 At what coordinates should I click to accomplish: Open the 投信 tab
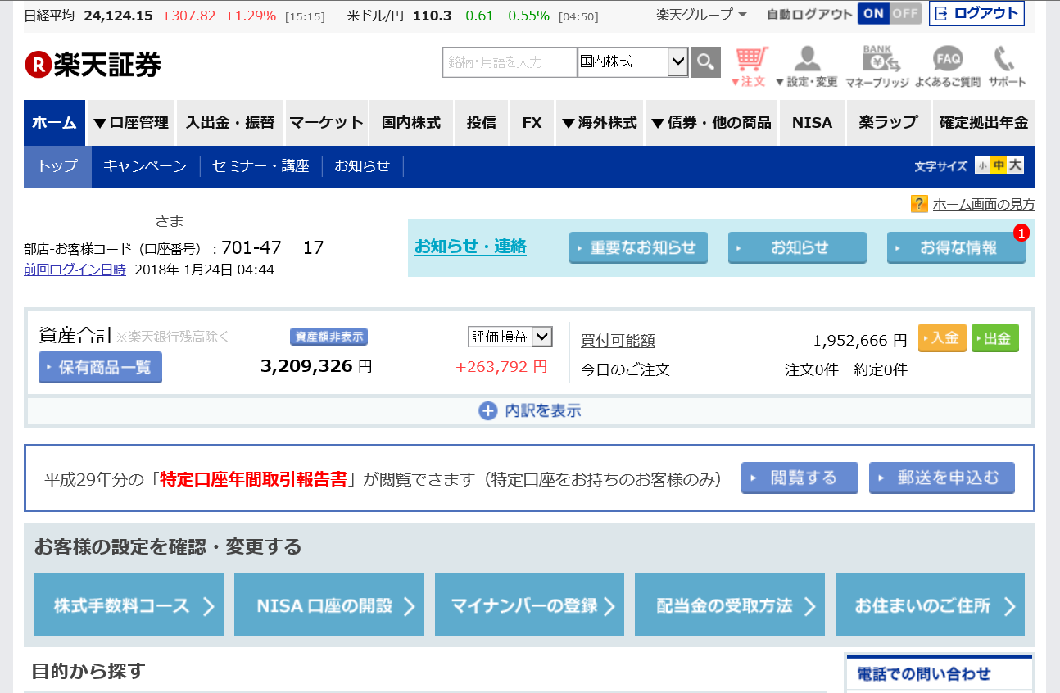[x=482, y=123]
